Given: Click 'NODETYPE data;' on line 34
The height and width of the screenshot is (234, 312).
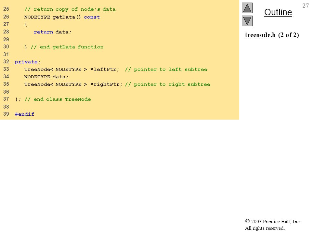Looking at the screenshot, I should coord(46,77).
